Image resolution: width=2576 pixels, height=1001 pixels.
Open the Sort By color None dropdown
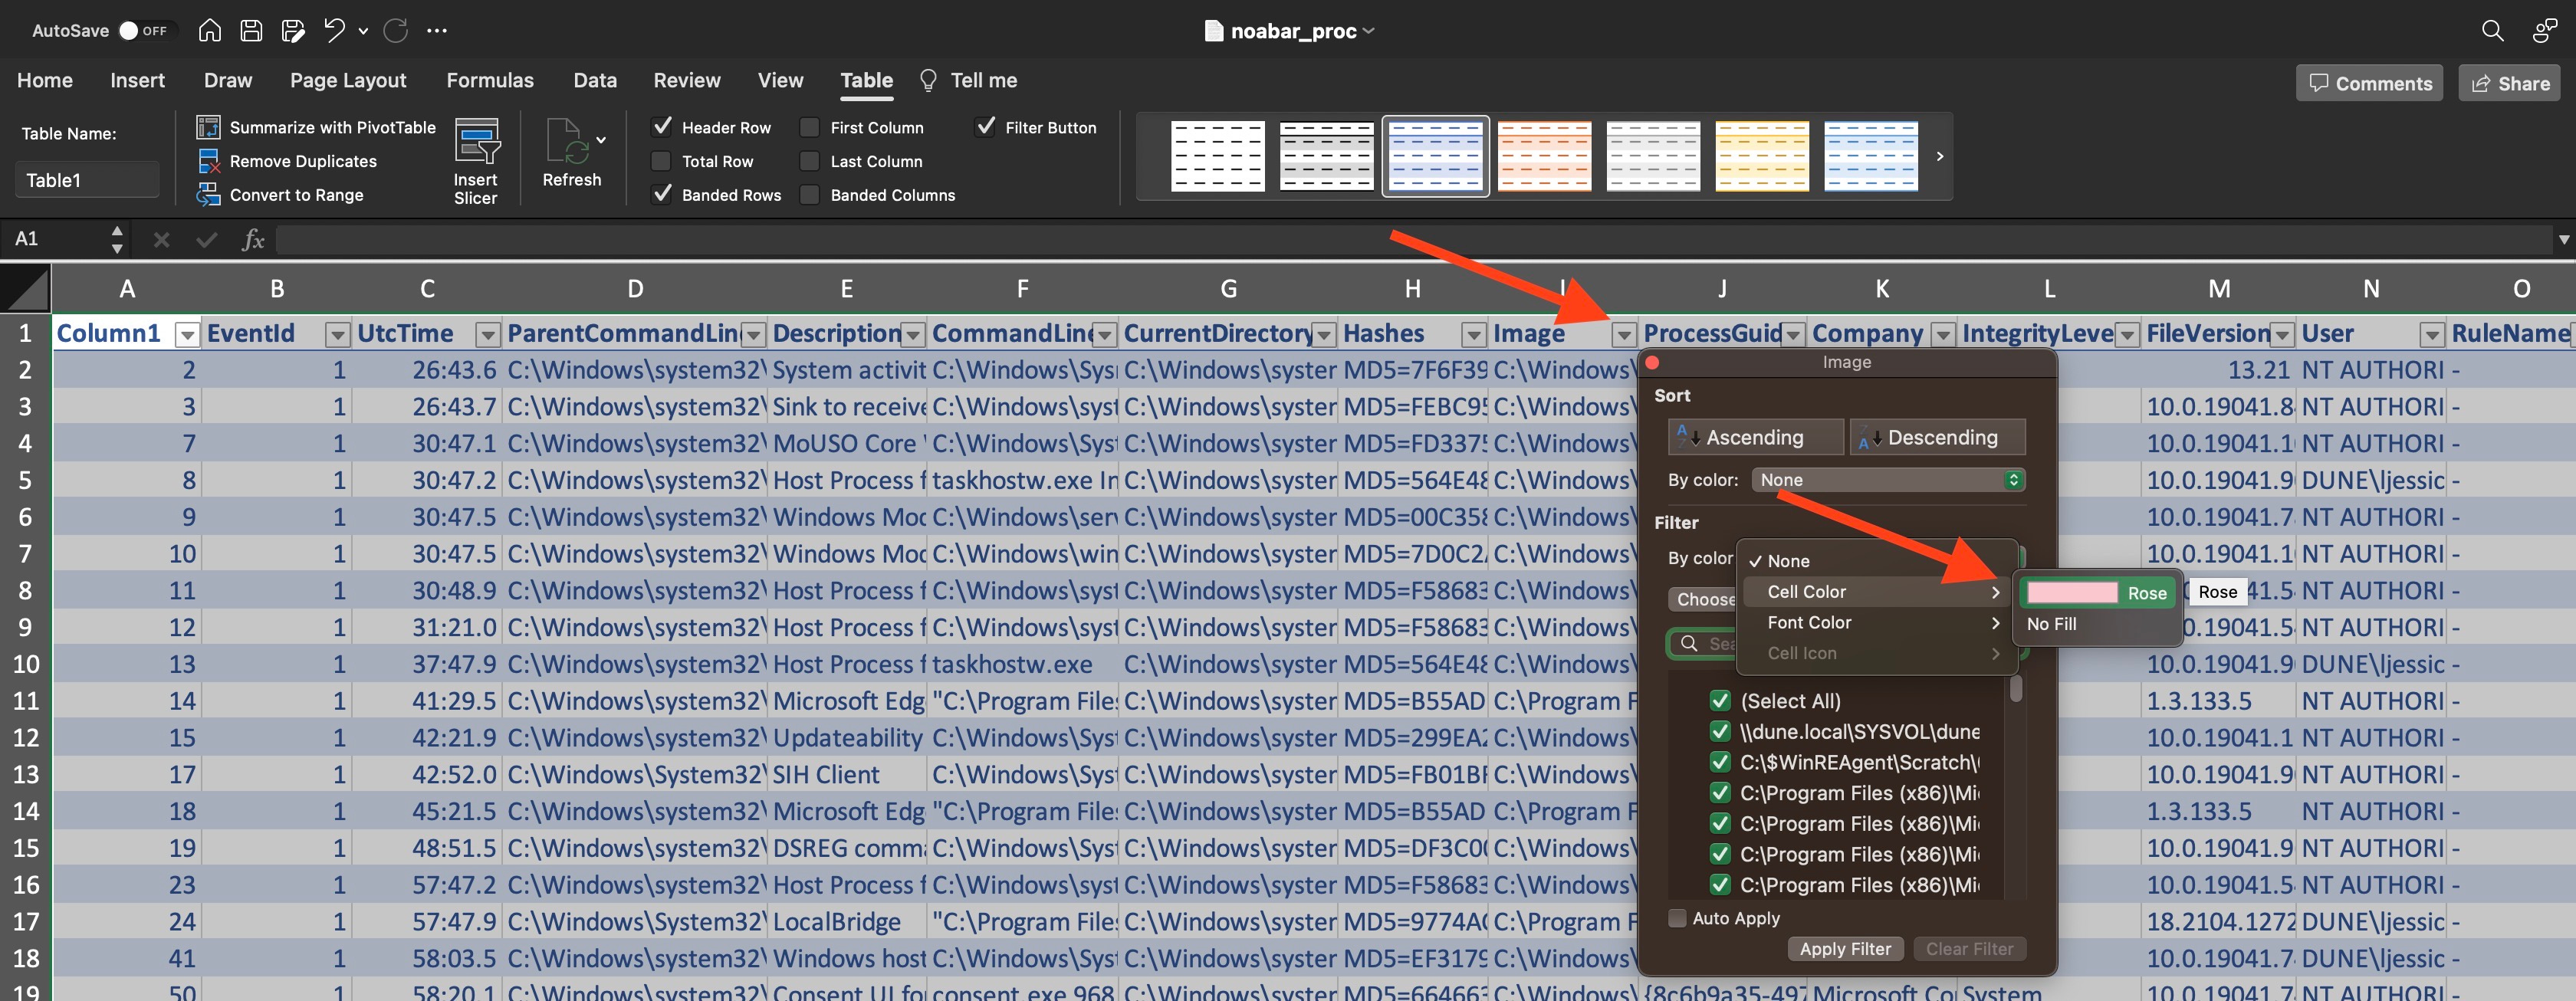click(1888, 480)
